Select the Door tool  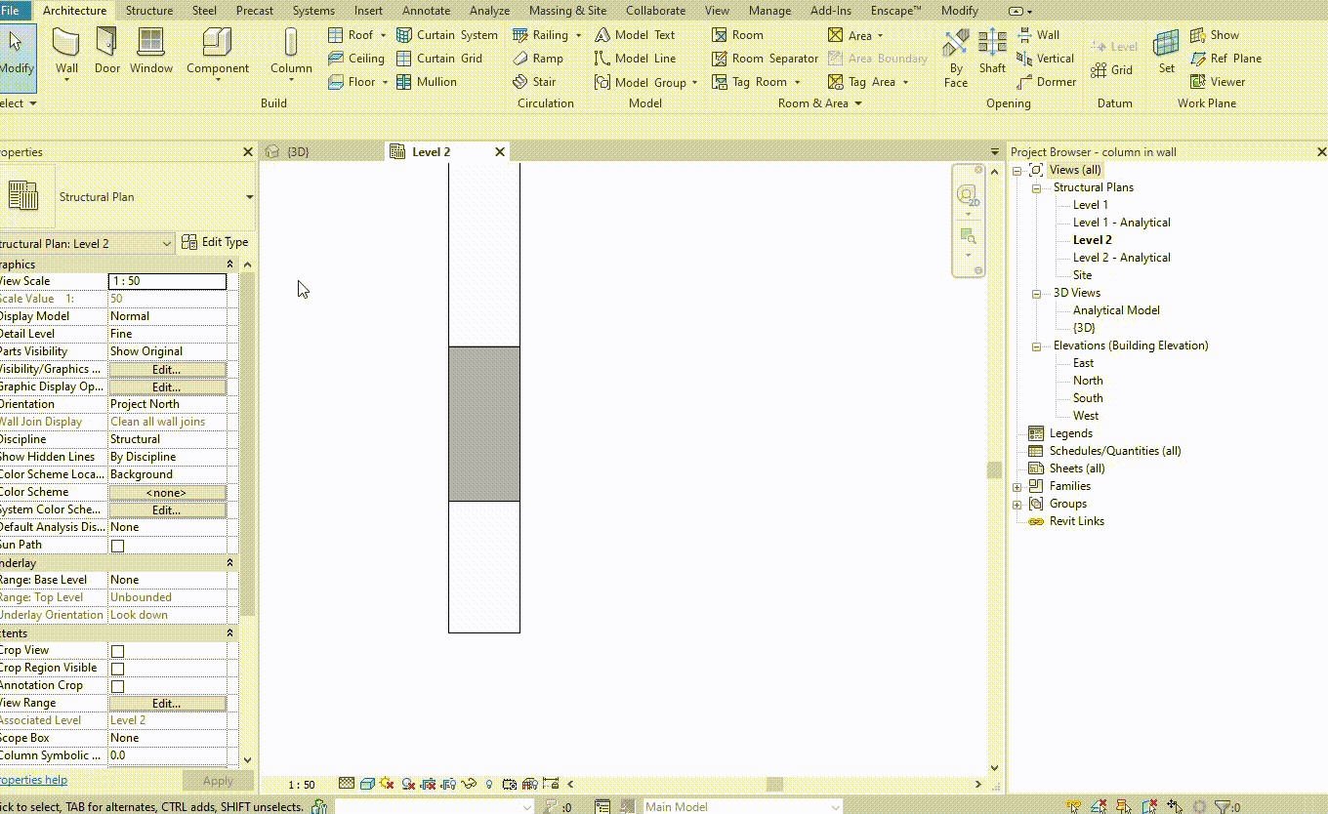tap(107, 52)
